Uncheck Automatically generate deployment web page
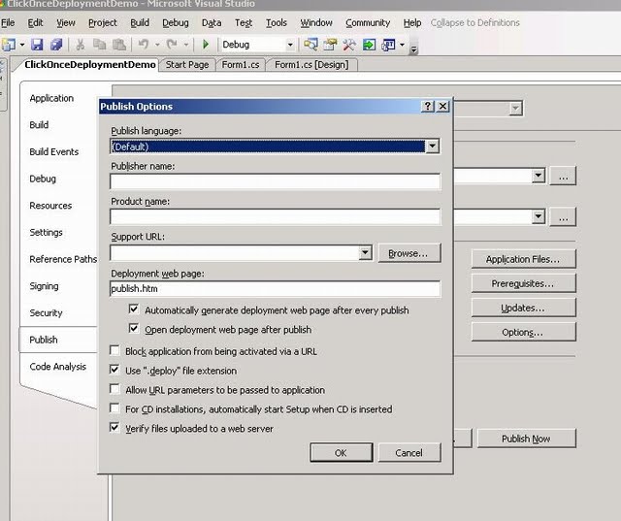This screenshot has width=621, height=521. point(134,309)
